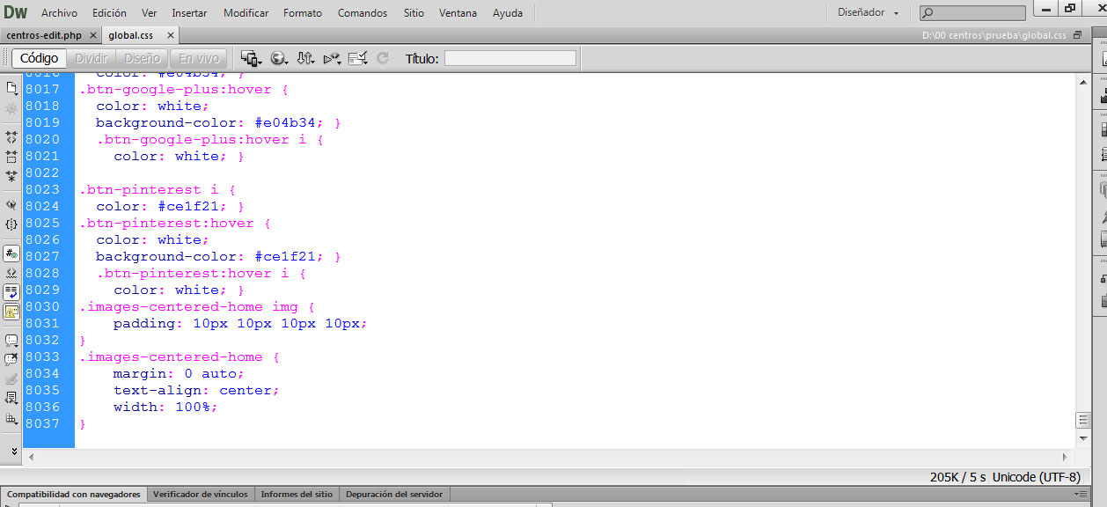The image size is (1107, 507).
Task: Switch to Diseño view
Action: [x=142, y=58]
